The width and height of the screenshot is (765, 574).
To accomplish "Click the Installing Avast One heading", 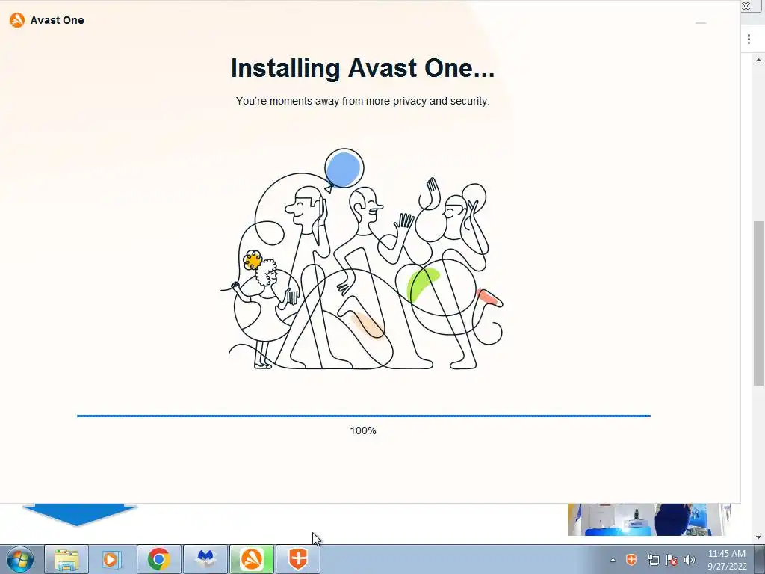I will (x=362, y=67).
